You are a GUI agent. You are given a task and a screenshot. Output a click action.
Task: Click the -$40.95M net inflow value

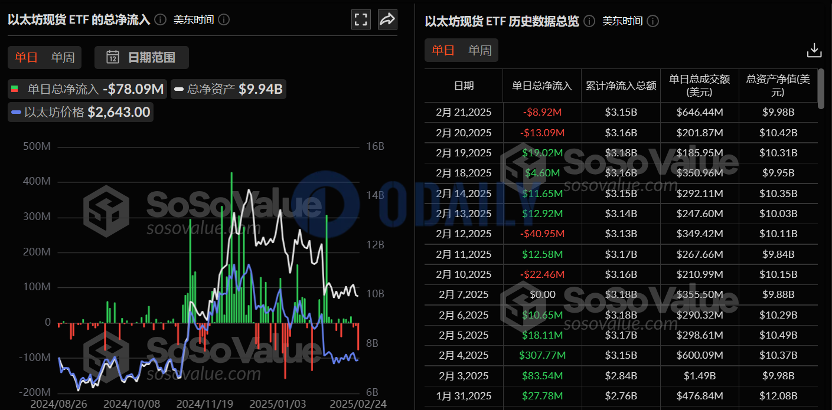click(x=542, y=234)
